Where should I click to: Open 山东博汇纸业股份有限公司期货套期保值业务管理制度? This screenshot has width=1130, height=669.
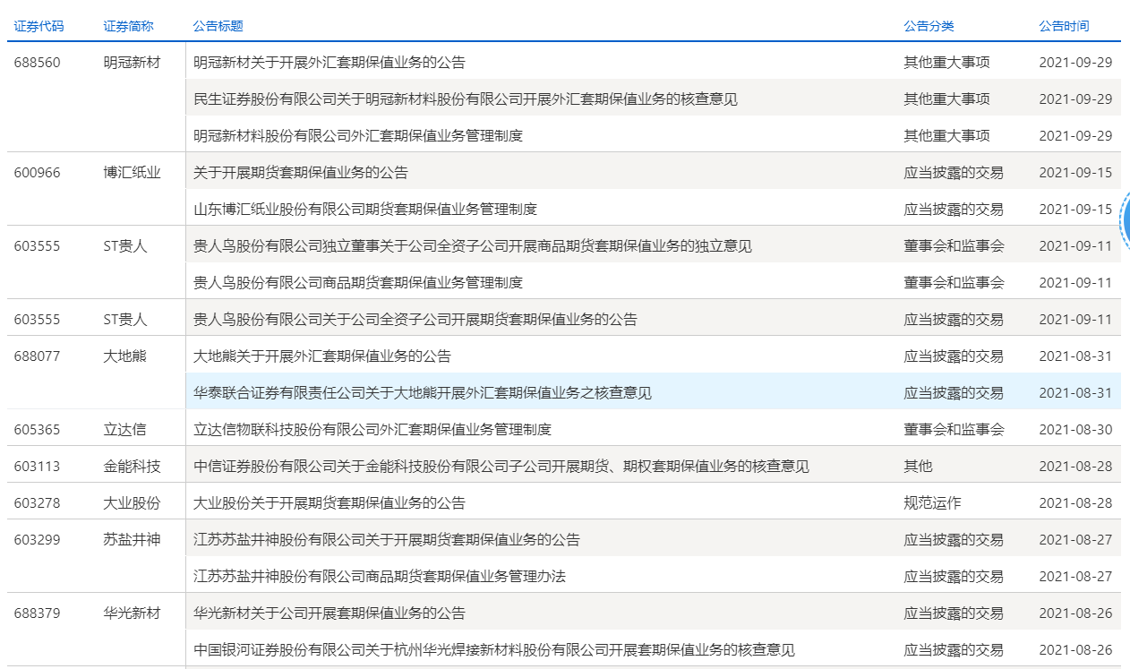pos(365,210)
